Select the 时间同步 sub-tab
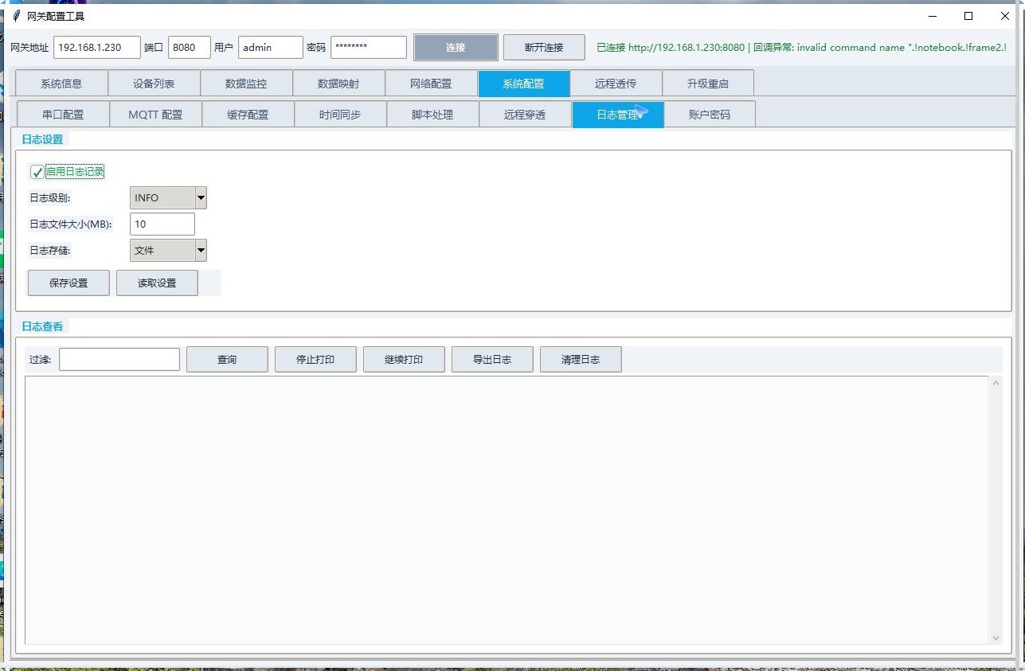This screenshot has width=1025, height=671. tap(340, 115)
